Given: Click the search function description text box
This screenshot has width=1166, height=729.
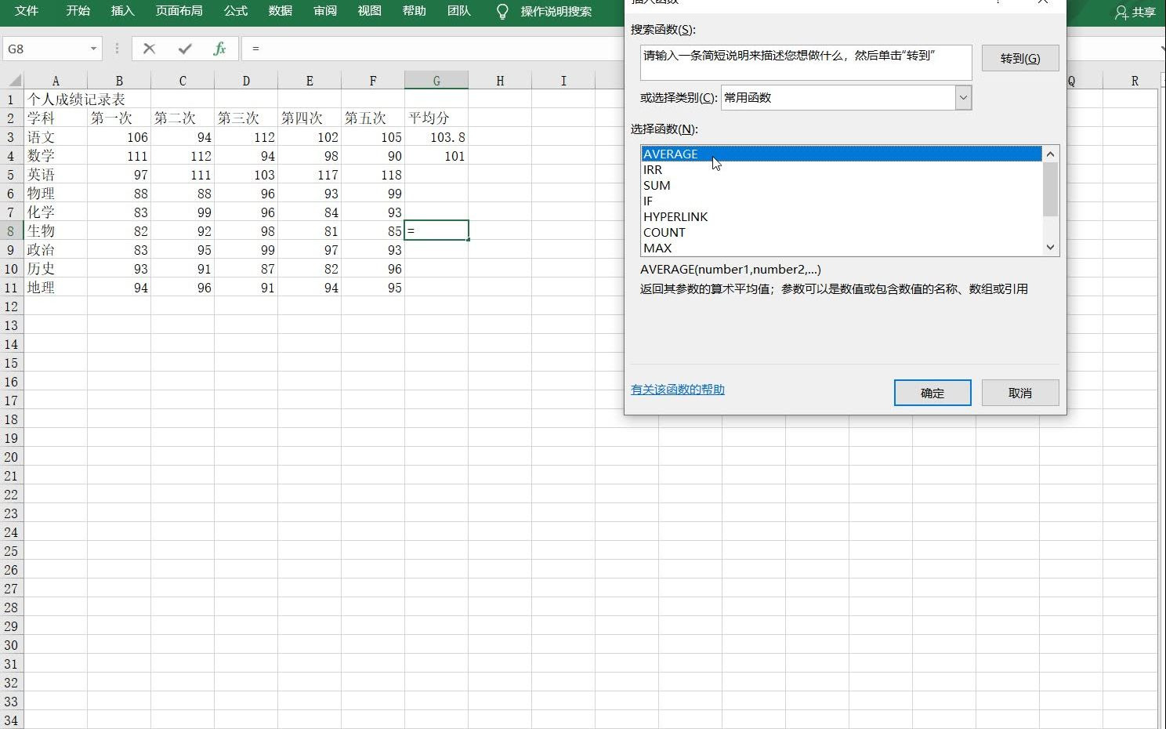Looking at the screenshot, I should (x=806, y=62).
